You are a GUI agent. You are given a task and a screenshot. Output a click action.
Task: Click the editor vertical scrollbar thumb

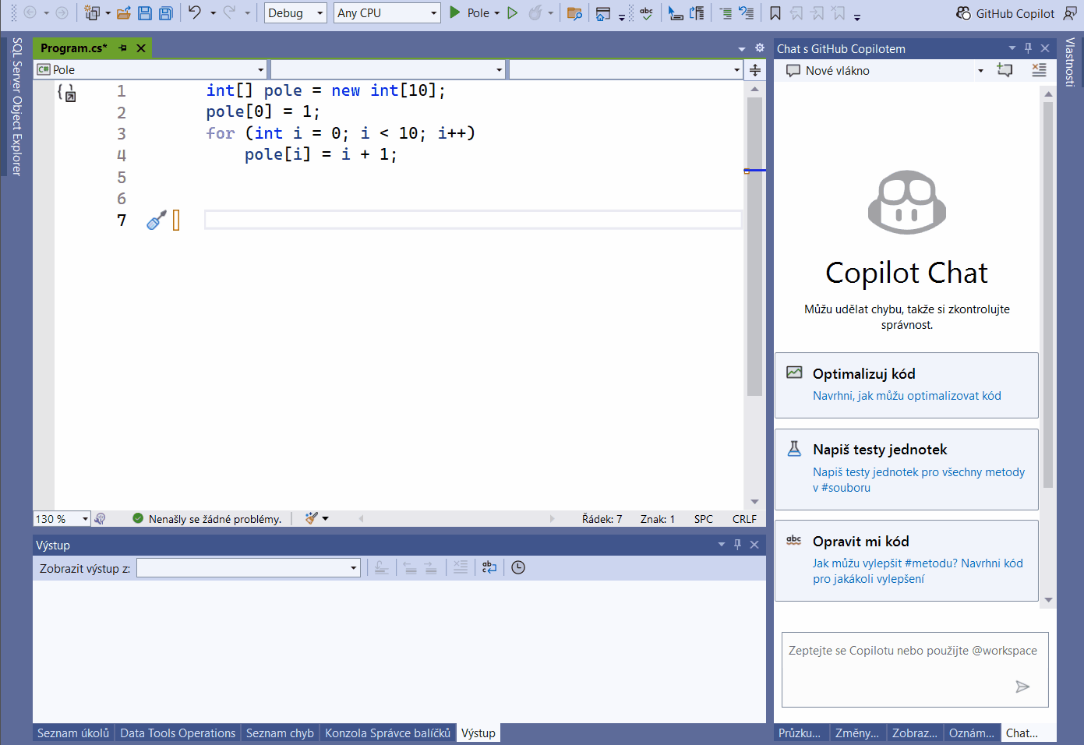[x=754, y=246]
